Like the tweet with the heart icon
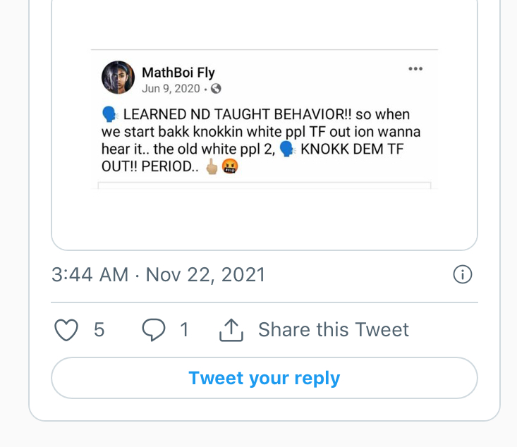The height and width of the screenshot is (447, 517). point(66,330)
